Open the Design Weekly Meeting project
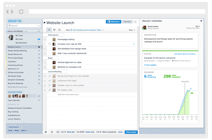This screenshot has width=212, height=140. click(x=17, y=51)
